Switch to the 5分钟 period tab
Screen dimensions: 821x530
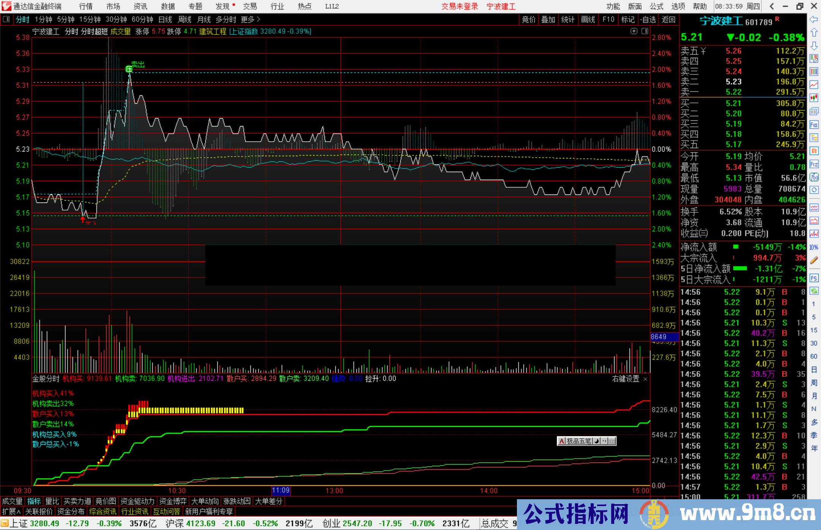pyautogui.click(x=66, y=19)
